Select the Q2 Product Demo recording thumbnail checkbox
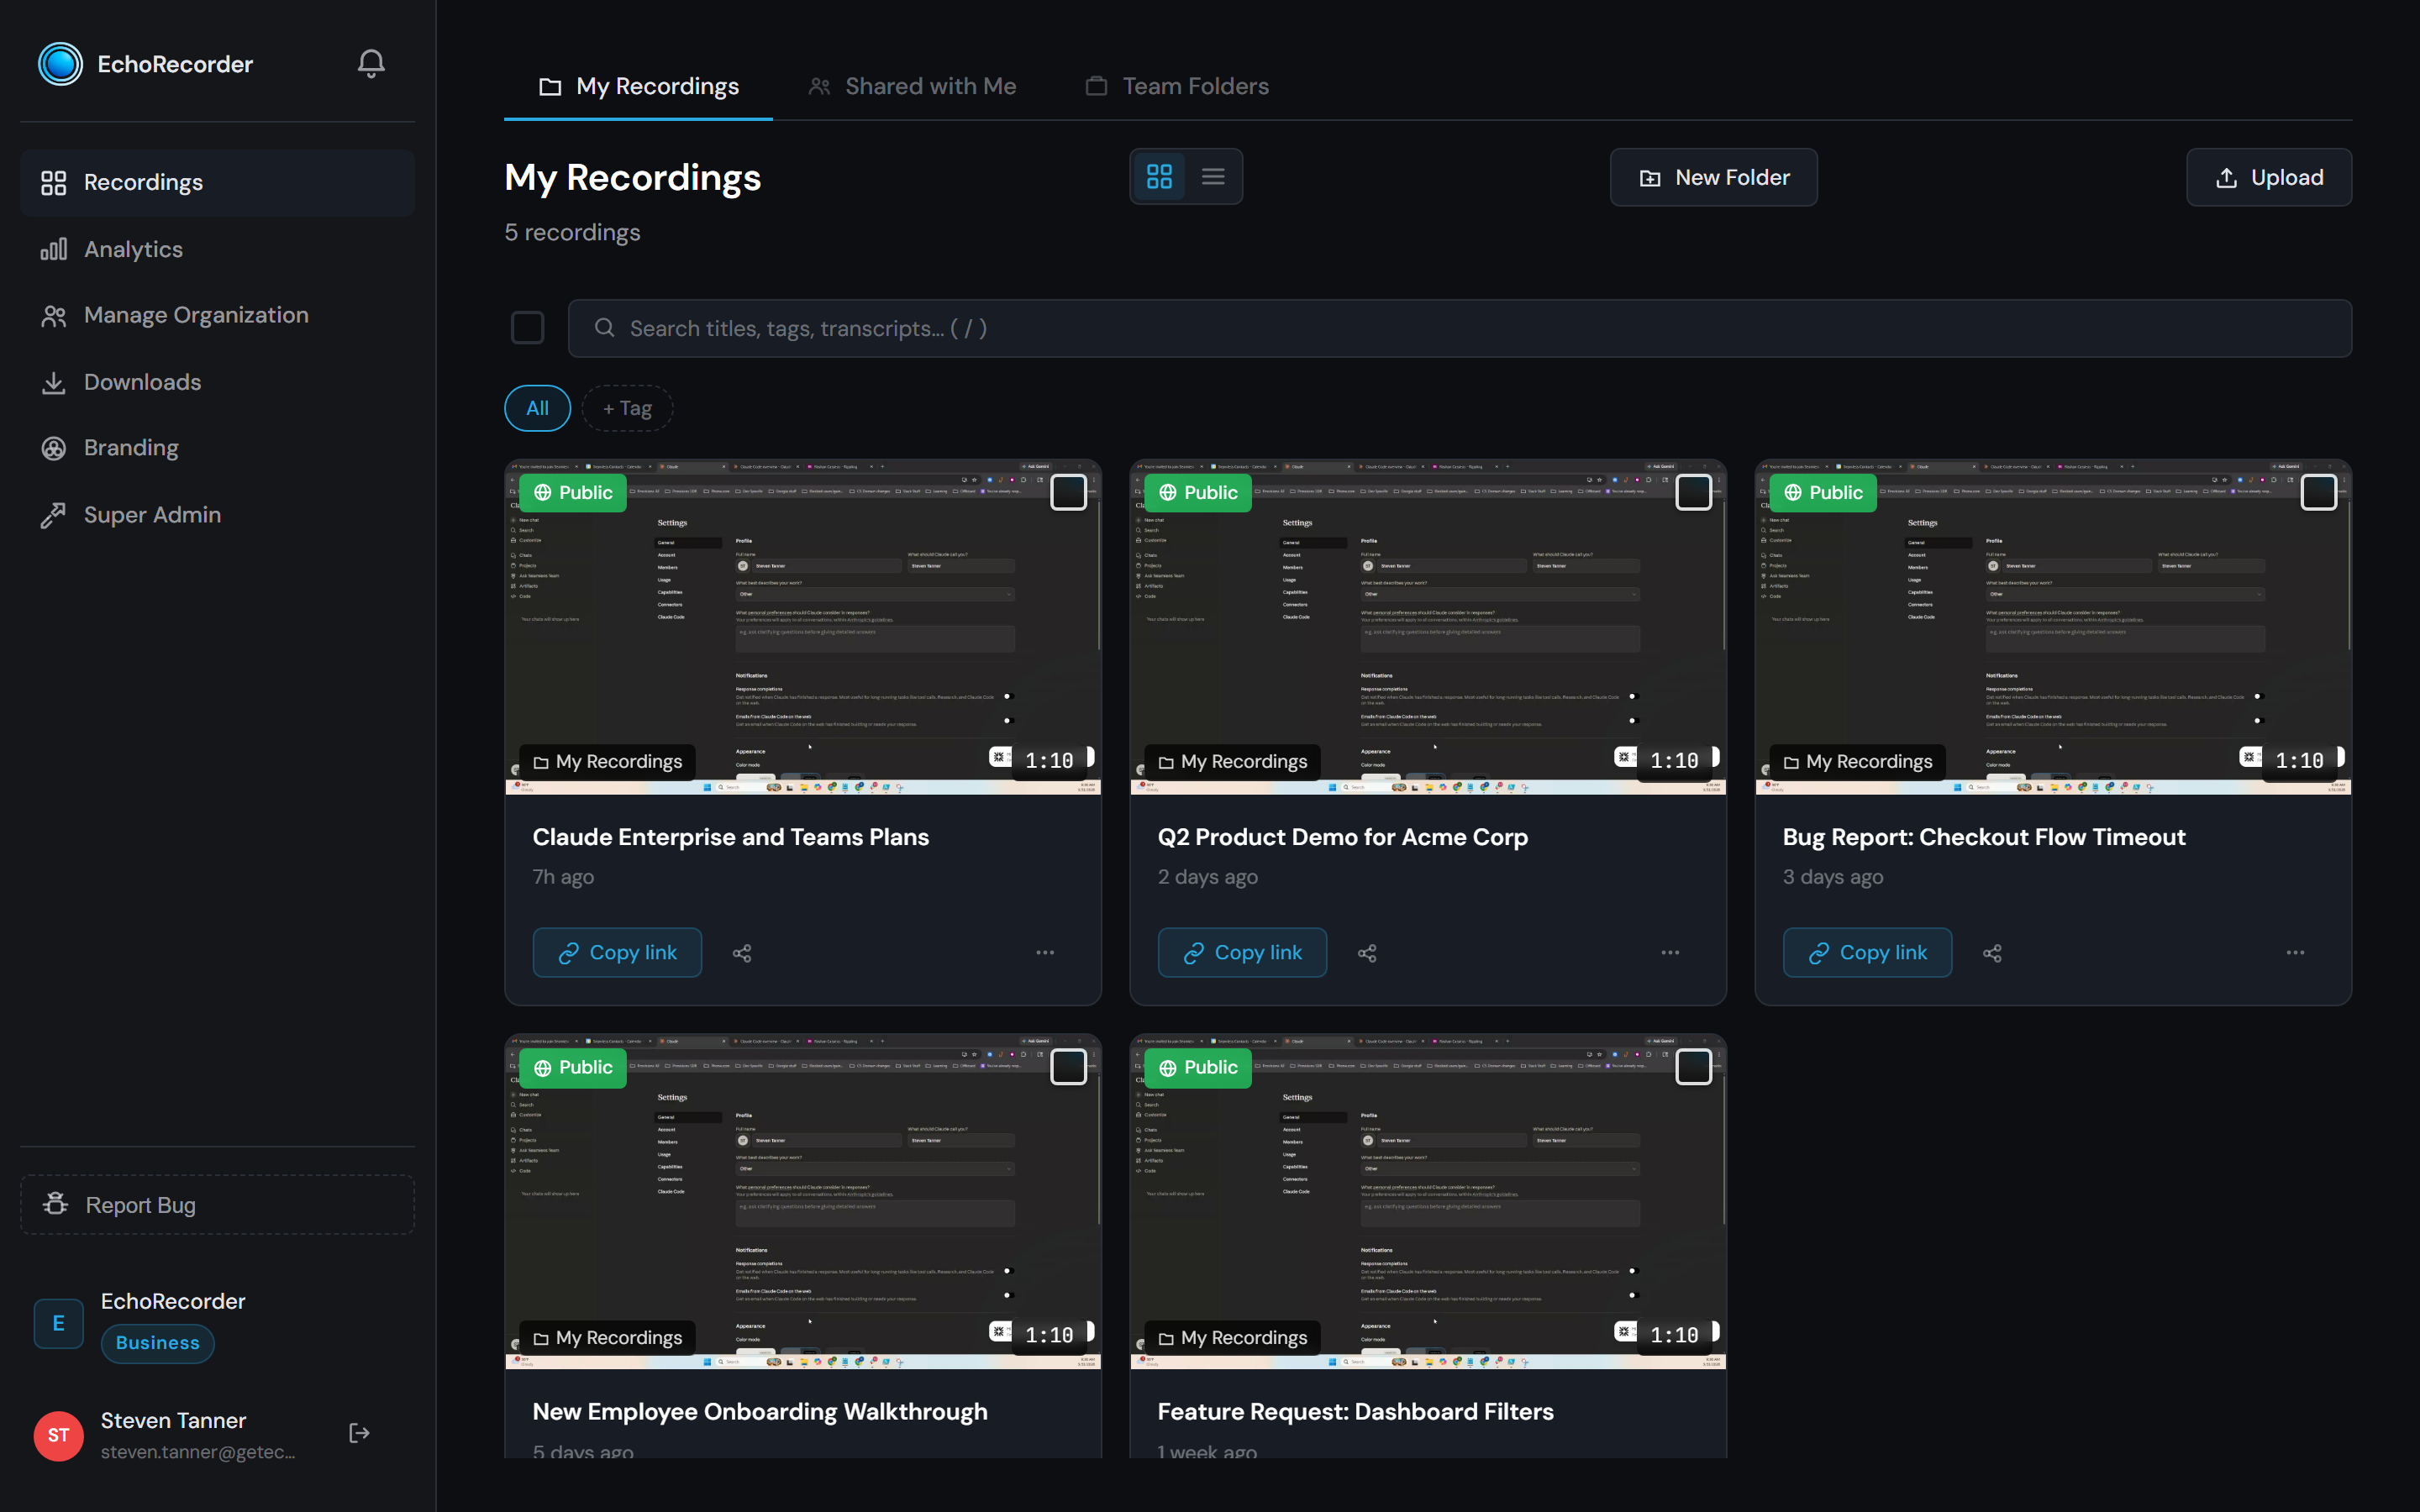This screenshot has height=1512, width=2420. point(1693,491)
